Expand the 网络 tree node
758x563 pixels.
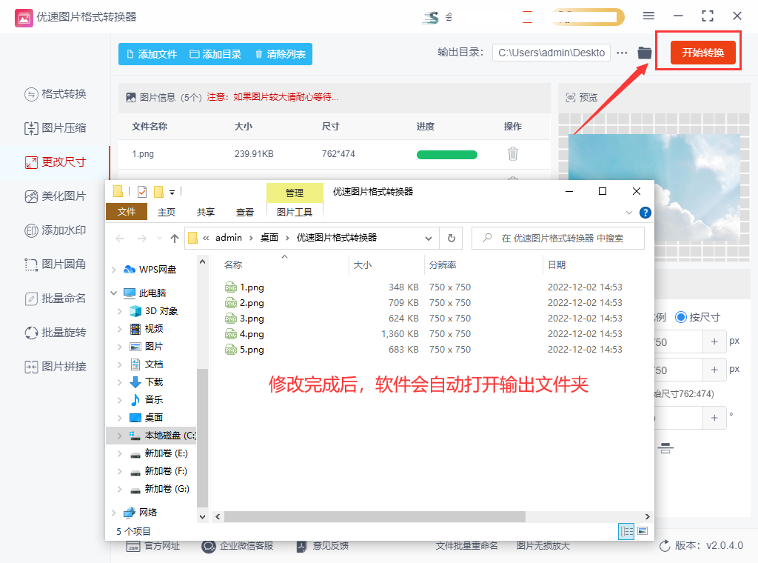[113, 512]
